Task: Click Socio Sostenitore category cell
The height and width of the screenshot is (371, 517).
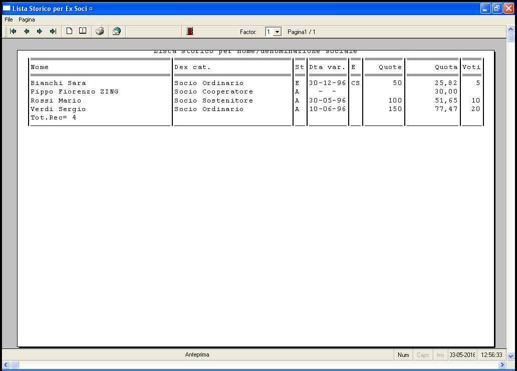Action: tap(213, 100)
